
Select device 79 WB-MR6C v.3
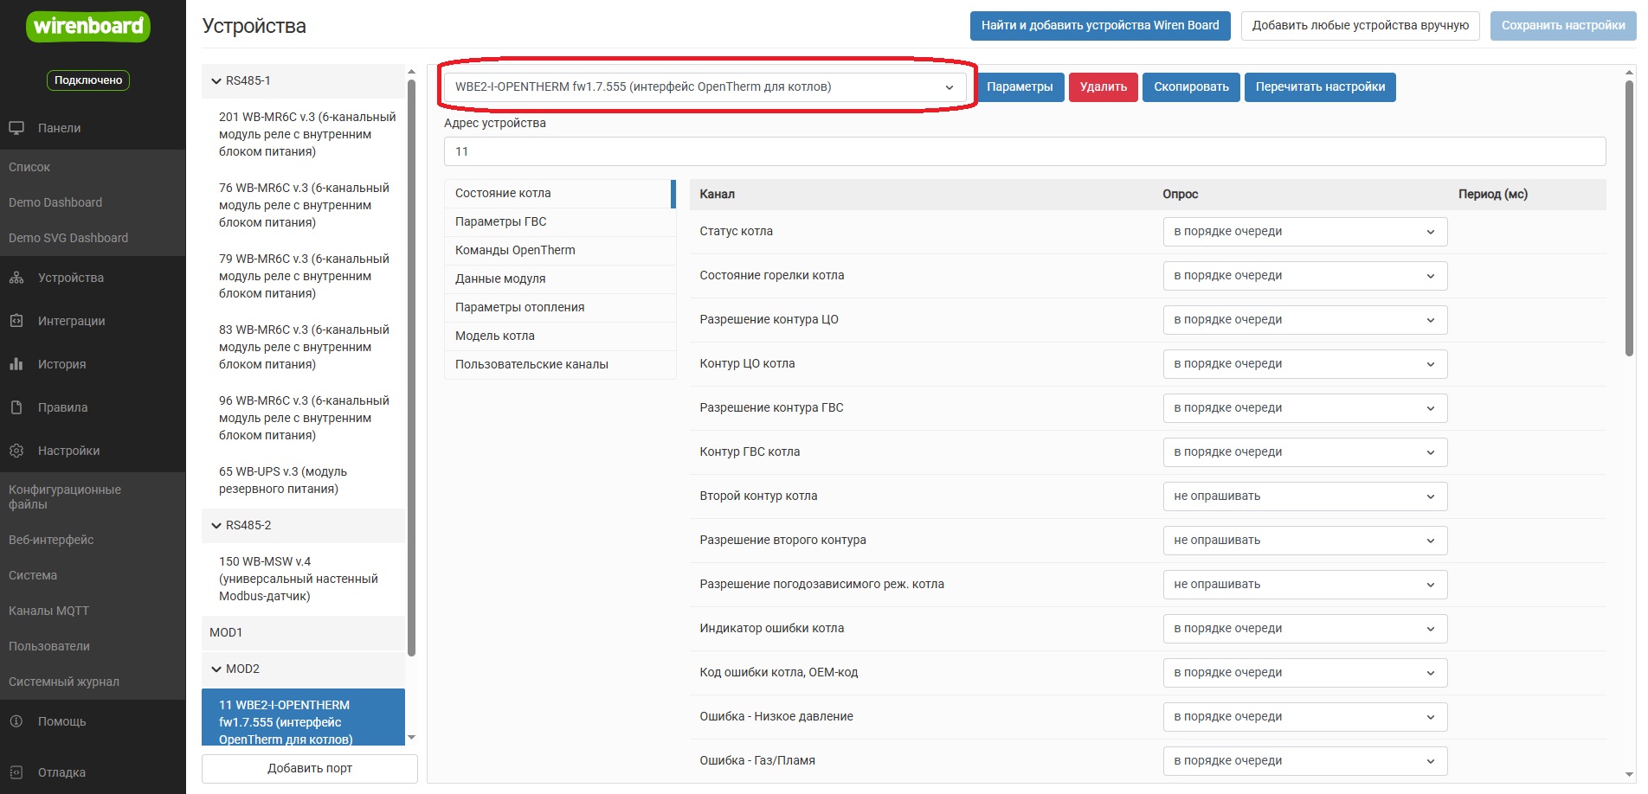coord(303,276)
